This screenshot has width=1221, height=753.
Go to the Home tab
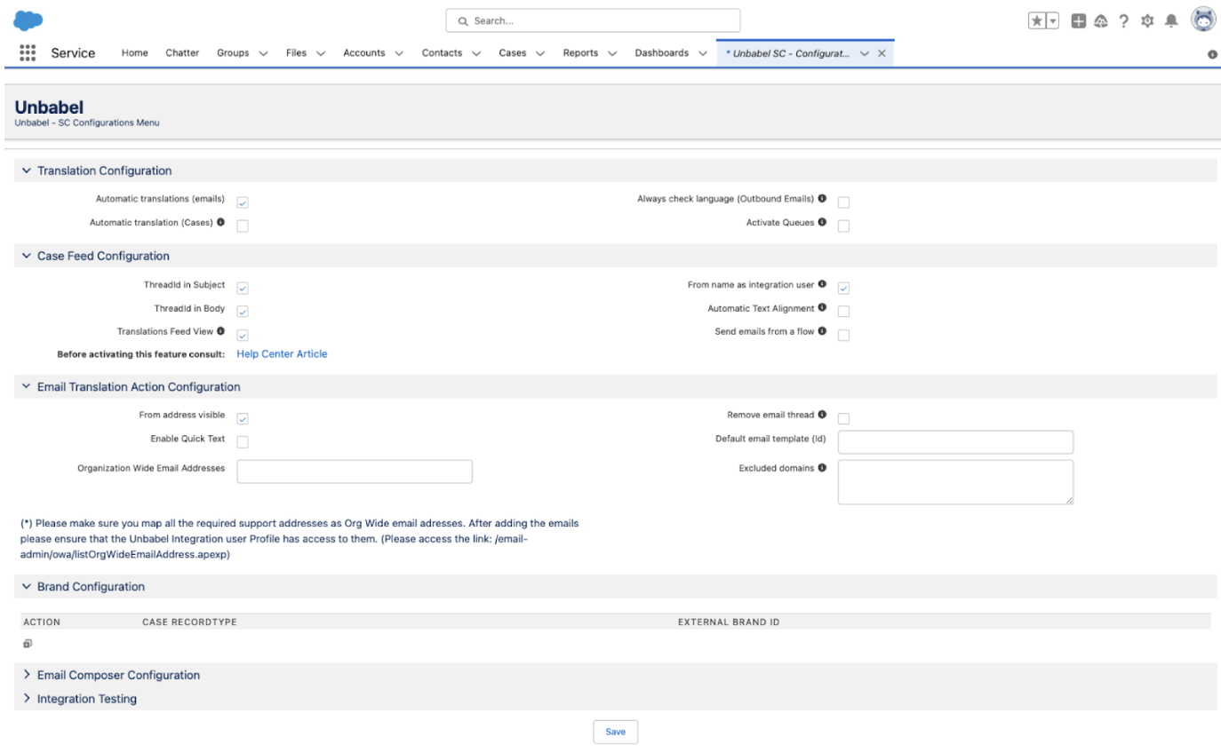pos(135,53)
